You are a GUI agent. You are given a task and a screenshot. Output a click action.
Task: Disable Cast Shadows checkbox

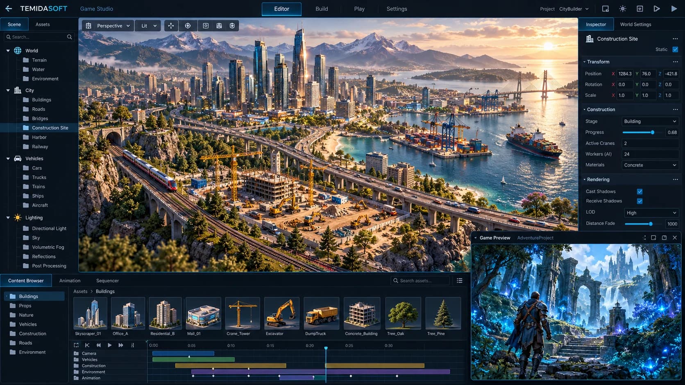coord(640,191)
